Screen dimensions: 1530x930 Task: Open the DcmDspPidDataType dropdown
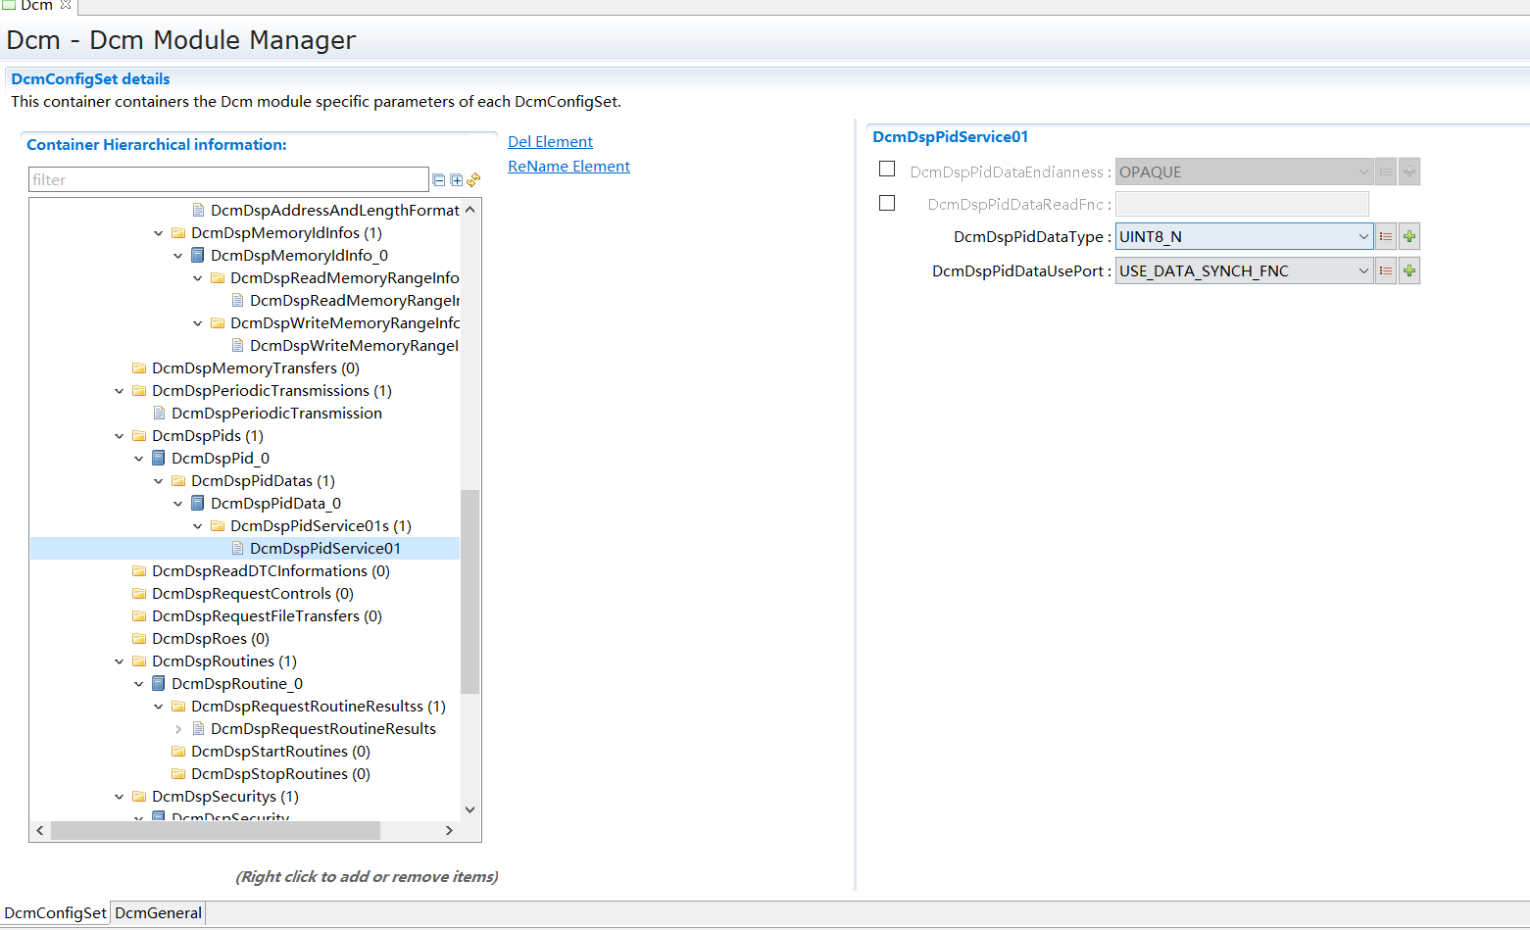tap(1362, 237)
